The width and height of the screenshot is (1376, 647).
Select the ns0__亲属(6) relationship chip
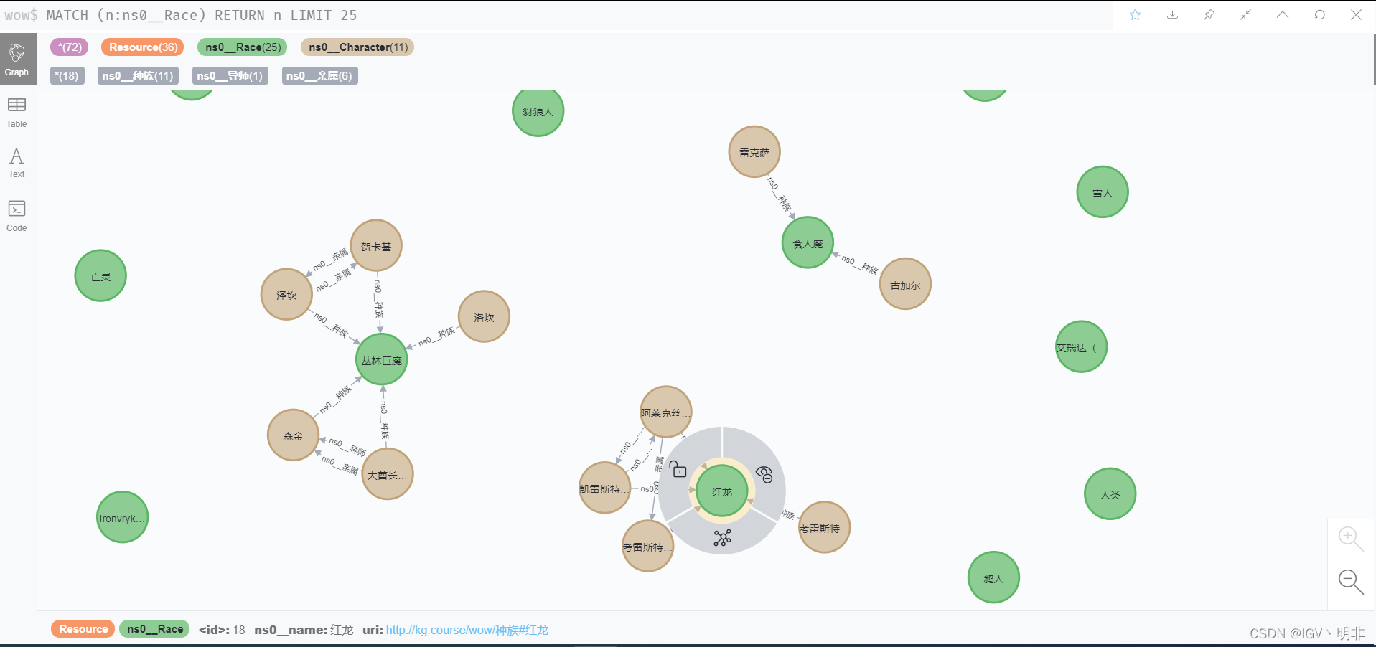click(x=319, y=76)
